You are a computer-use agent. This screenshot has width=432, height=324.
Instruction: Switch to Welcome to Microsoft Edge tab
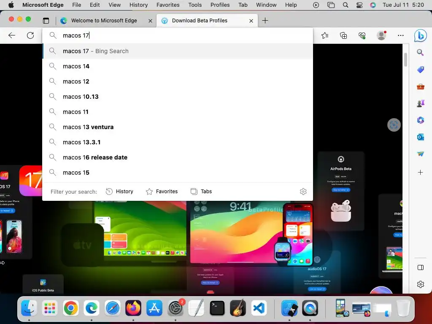[104, 21]
